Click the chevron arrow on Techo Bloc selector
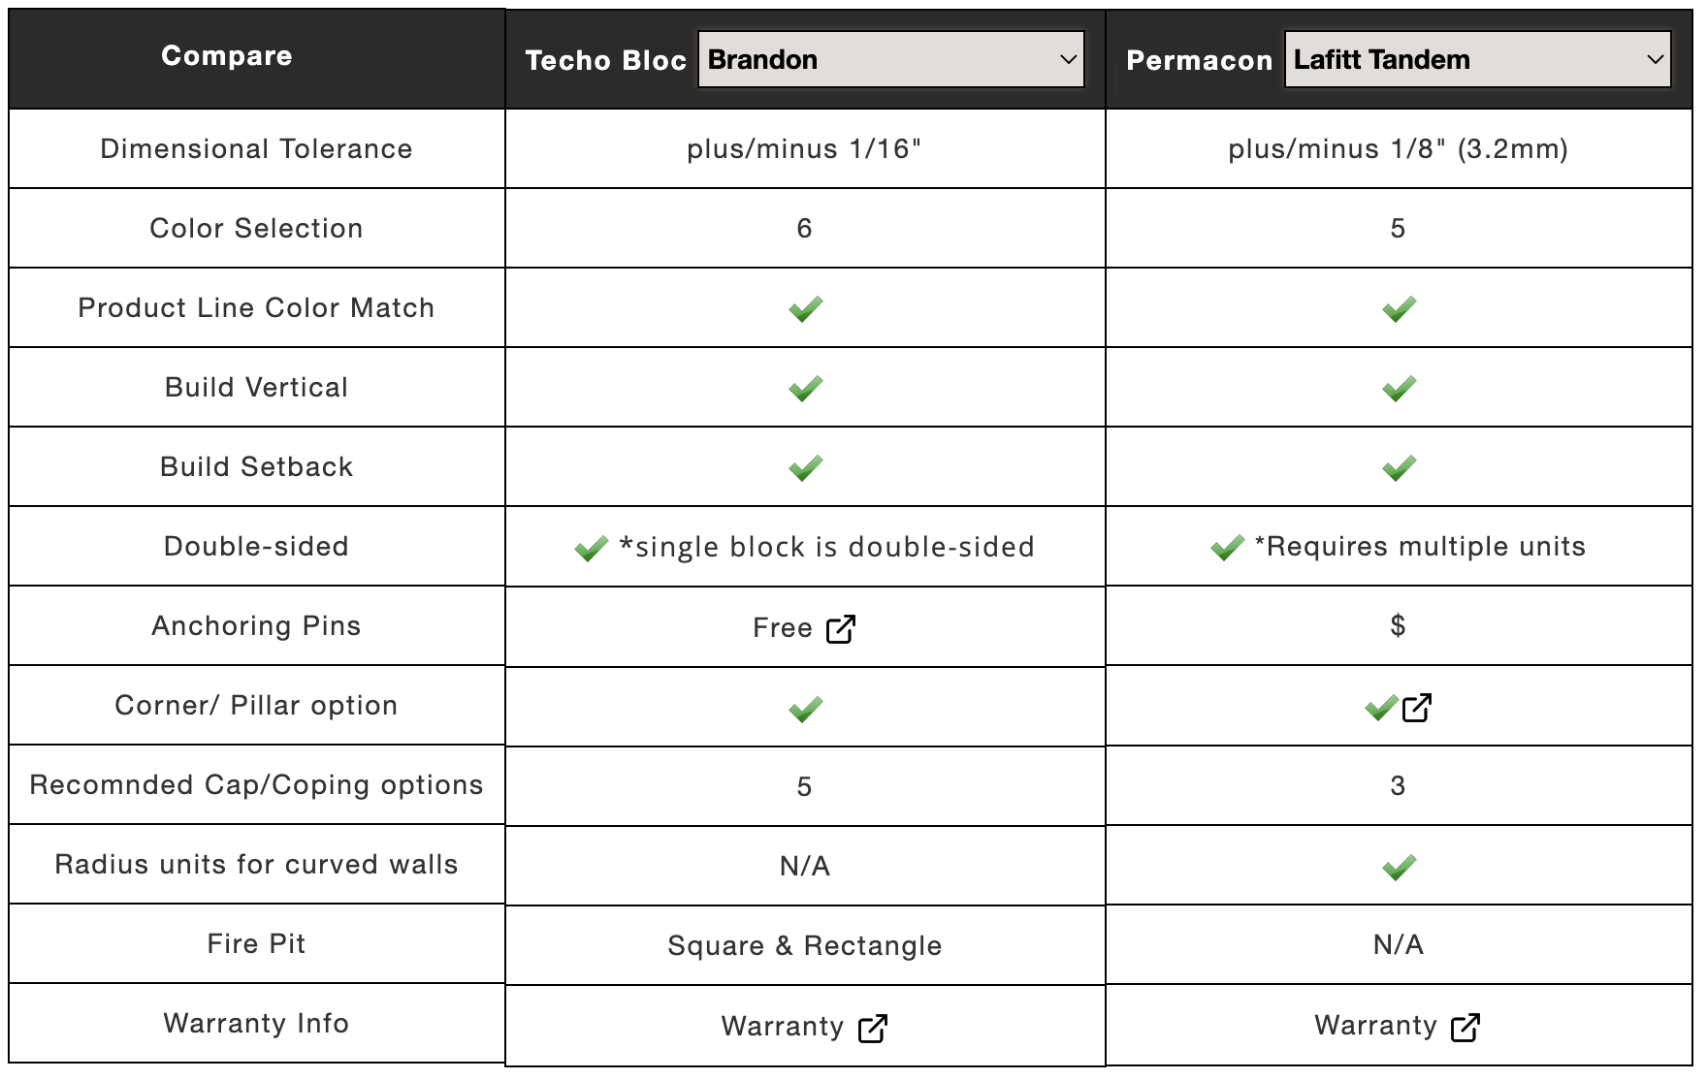Viewport: 1707px width, 1080px height. click(1068, 60)
